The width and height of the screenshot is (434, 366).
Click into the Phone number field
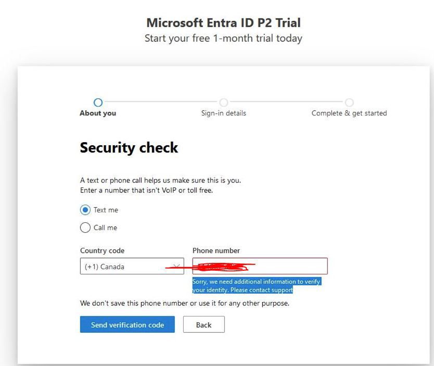[x=260, y=266]
